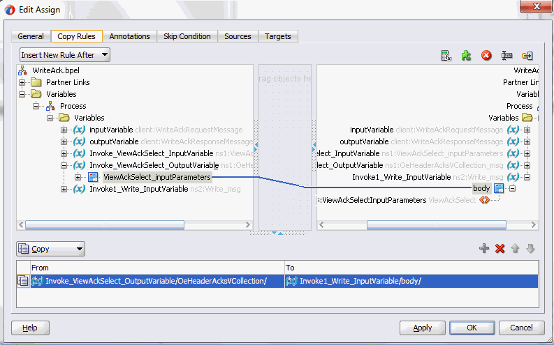Screen dimensions: 554x345
Task: Close the Edit Assign dialog
Action: click(536, 6)
